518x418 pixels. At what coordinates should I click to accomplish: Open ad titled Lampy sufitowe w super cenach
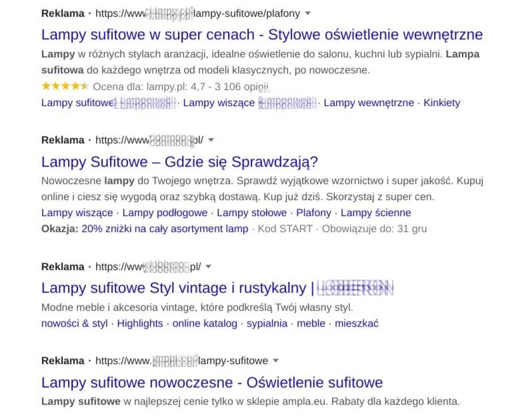262,35
